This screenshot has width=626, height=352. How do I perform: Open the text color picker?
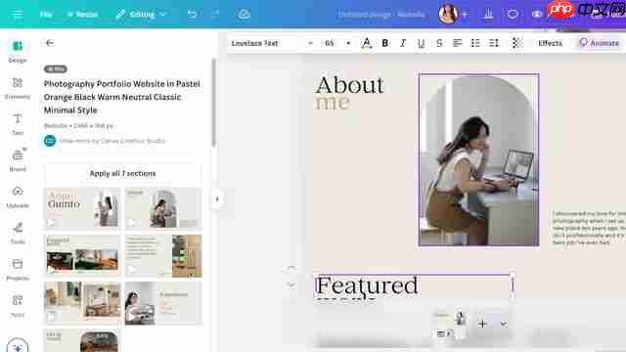[x=367, y=43]
